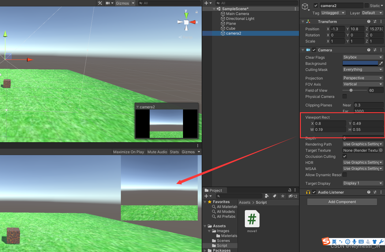Image resolution: width=385 pixels, height=252 pixels.
Task: Click the Stats button in Game view
Action: click(174, 152)
